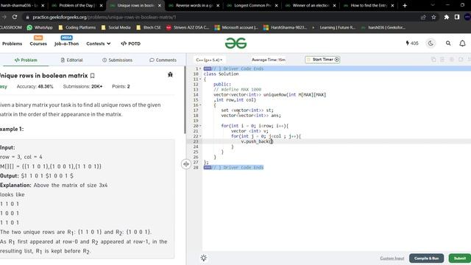Open Job-a-Thon nav item
Viewport: 471px width, 265px height.
tap(66, 43)
